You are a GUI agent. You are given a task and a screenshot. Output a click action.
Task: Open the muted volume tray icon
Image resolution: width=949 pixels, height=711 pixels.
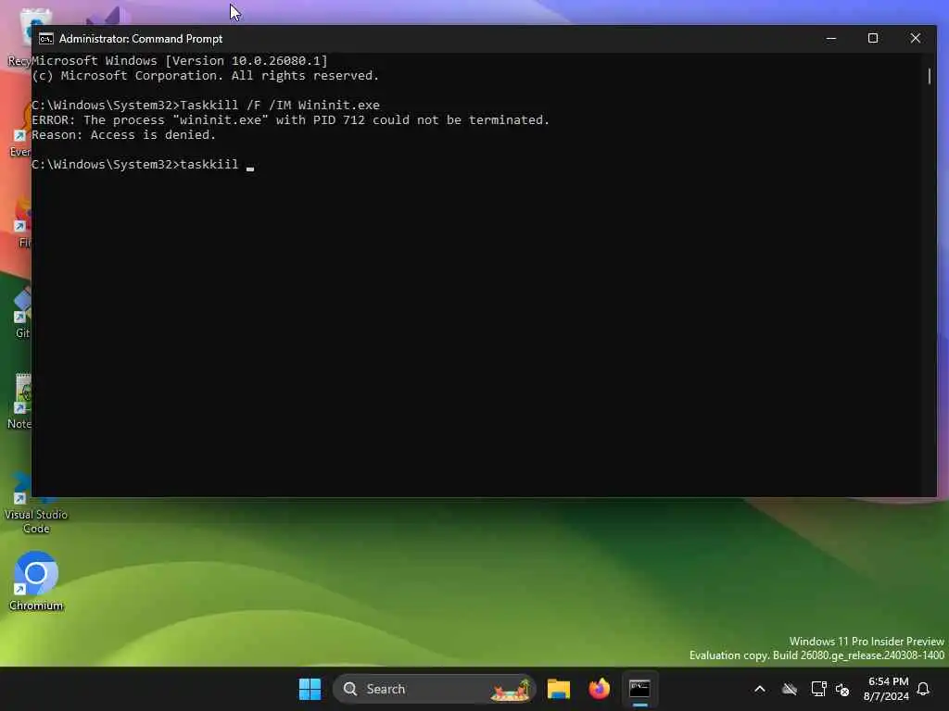841,689
